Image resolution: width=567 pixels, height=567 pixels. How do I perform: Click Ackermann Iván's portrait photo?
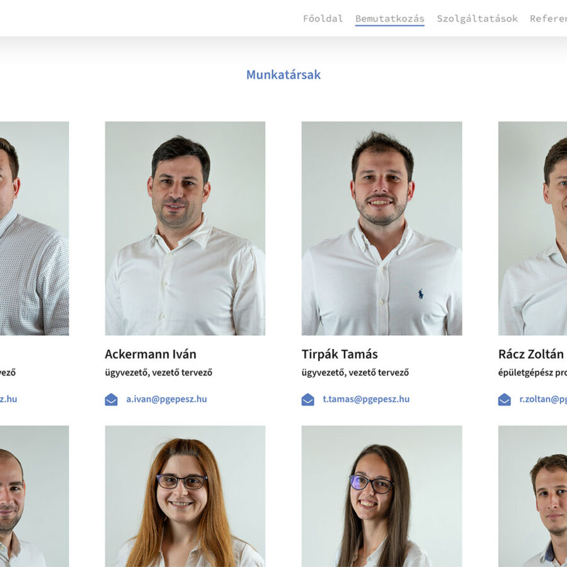185,228
